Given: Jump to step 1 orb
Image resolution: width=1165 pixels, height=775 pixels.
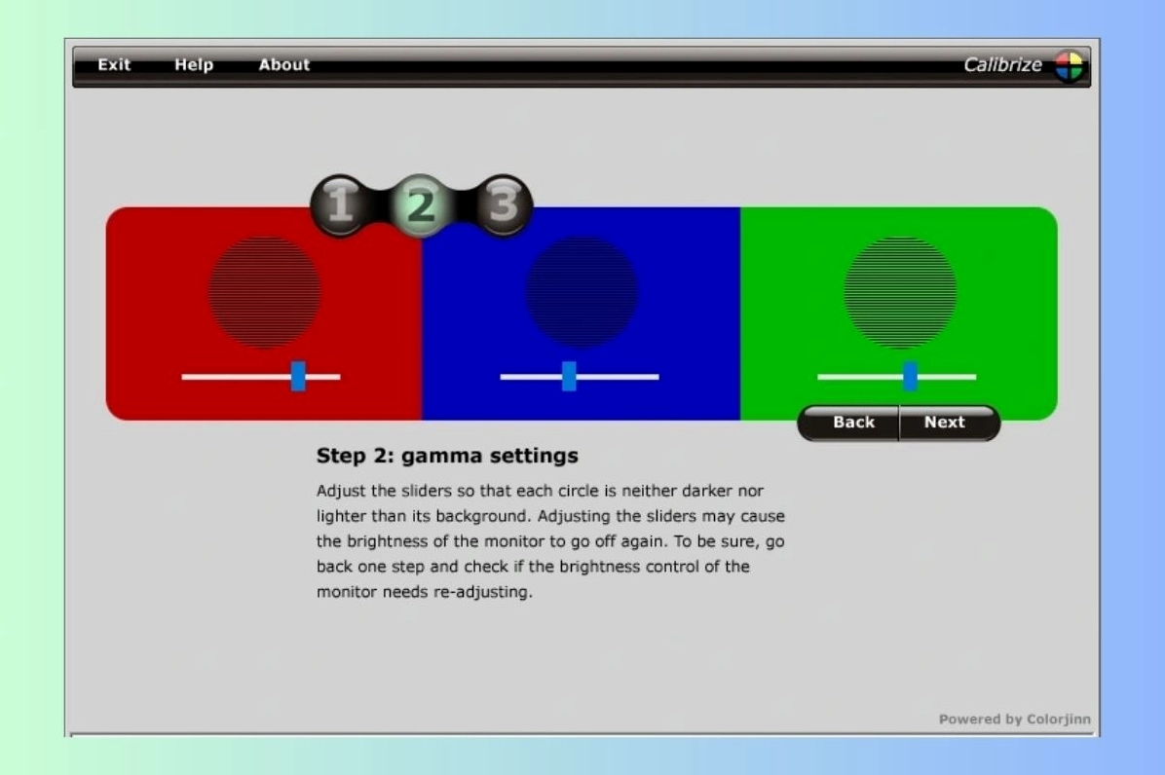Looking at the screenshot, I should click(x=339, y=205).
